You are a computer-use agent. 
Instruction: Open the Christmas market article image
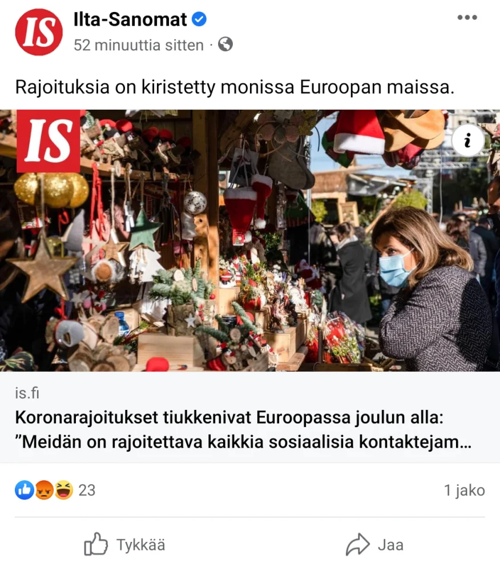pyautogui.click(x=250, y=240)
